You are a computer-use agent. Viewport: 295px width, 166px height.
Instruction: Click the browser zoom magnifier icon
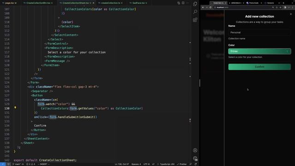click(x=273, y=7)
